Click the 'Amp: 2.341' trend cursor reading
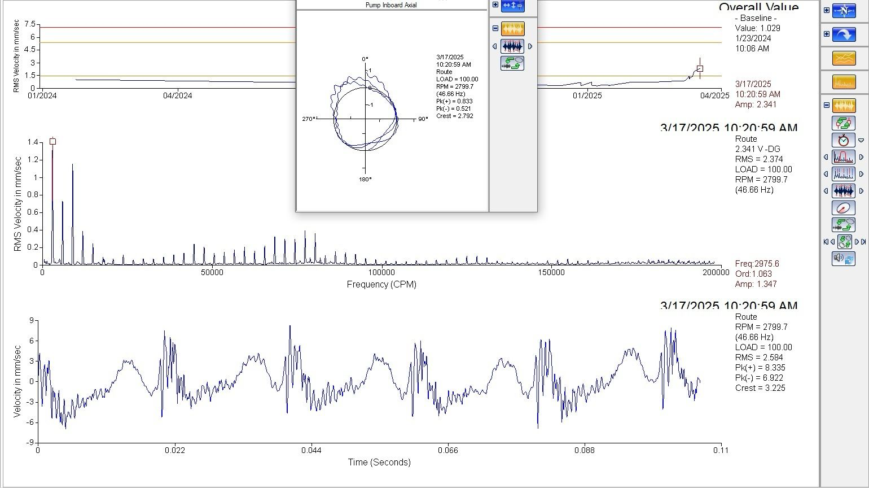 click(x=756, y=104)
